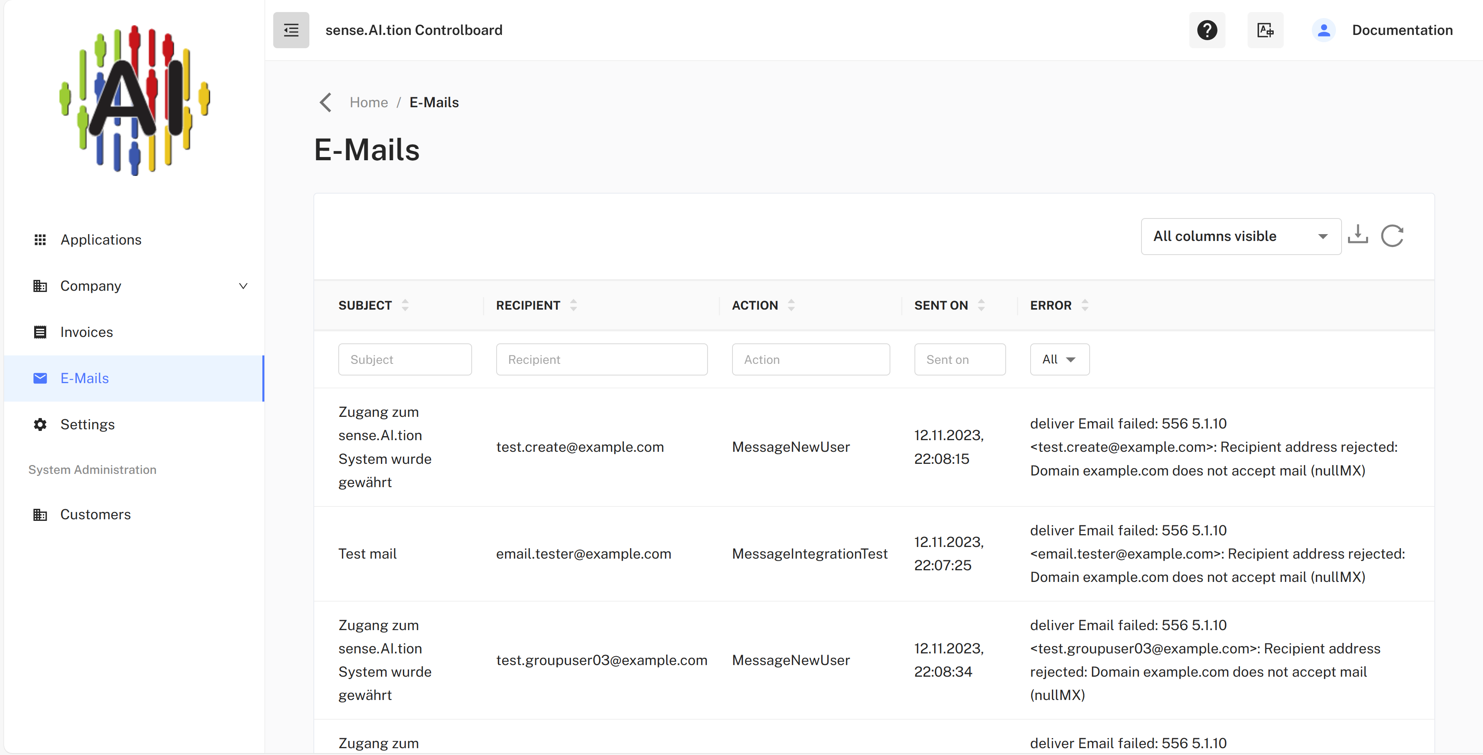This screenshot has height=755, width=1483.
Task: Click the sense.AI.tion Controlboard title
Action: coord(413,30)
